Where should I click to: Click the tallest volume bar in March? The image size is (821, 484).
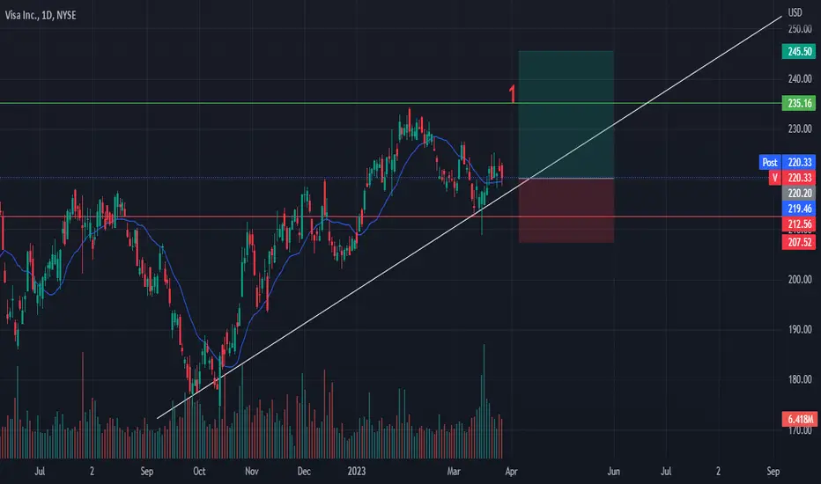click(484, 401)
